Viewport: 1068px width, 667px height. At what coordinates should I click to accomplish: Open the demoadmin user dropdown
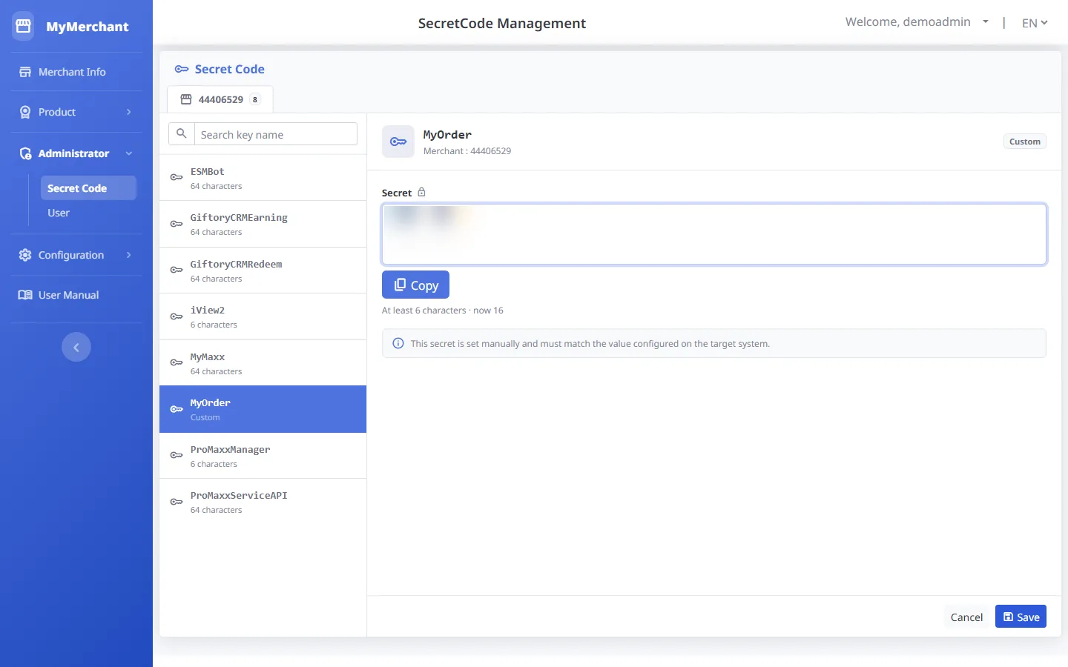click(x=917, y=22)
